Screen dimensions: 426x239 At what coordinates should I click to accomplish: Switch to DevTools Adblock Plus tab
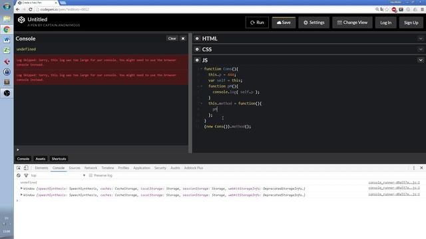[194, 168]
